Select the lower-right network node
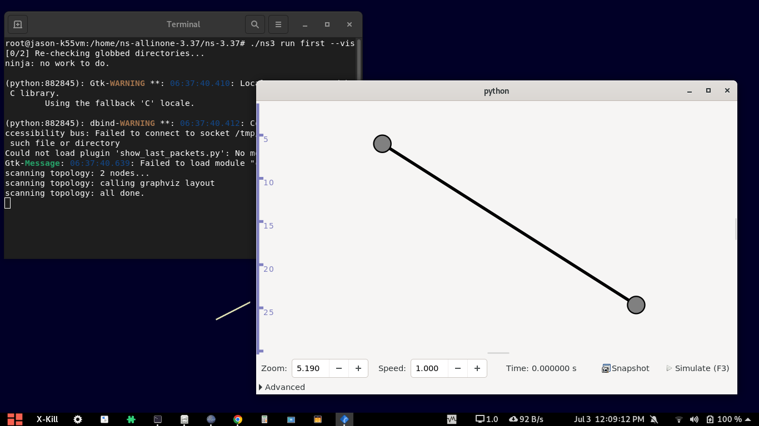Viewport: 759px width, 426px height. [636, 305]
